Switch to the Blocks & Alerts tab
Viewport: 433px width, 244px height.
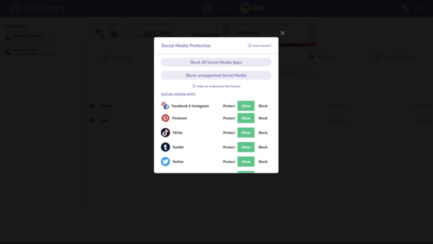click(x=395, y=57)
